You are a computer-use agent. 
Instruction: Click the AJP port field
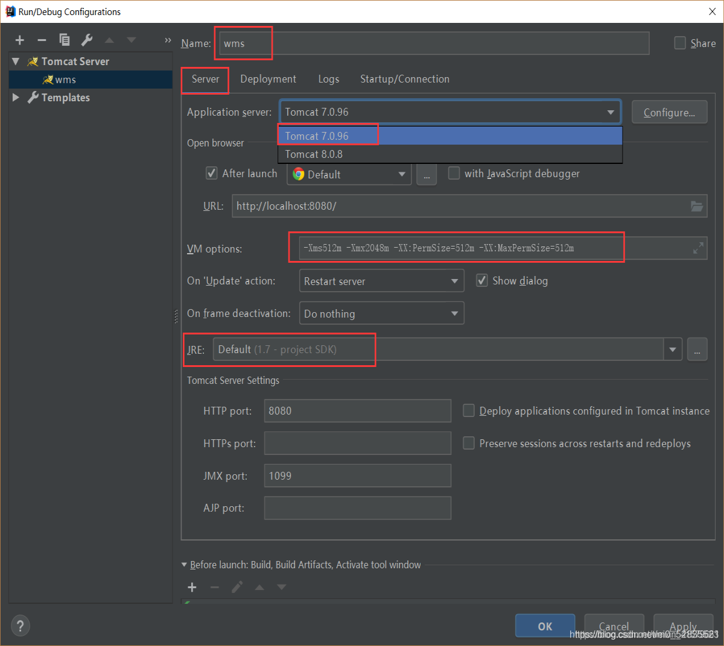coord(358,508)
